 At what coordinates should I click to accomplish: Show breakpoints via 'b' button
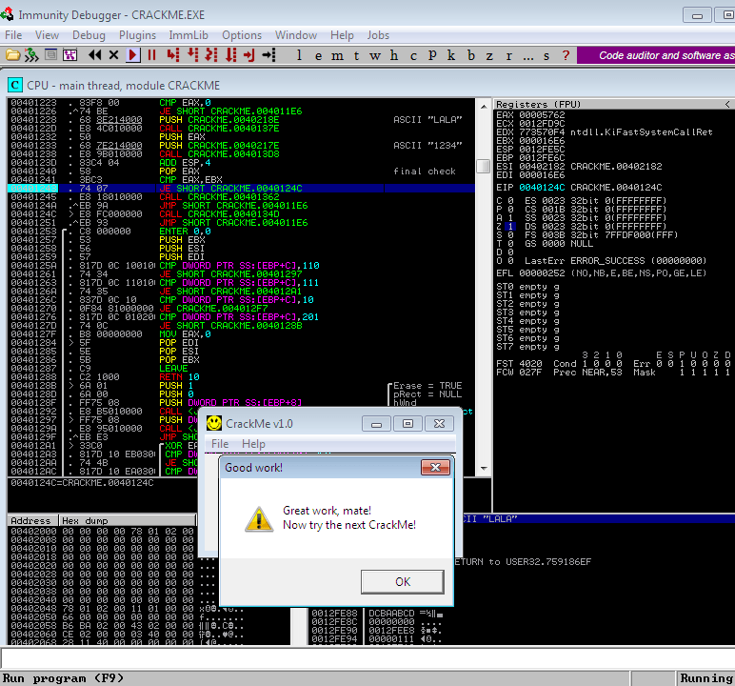click(x=471, y=55)
